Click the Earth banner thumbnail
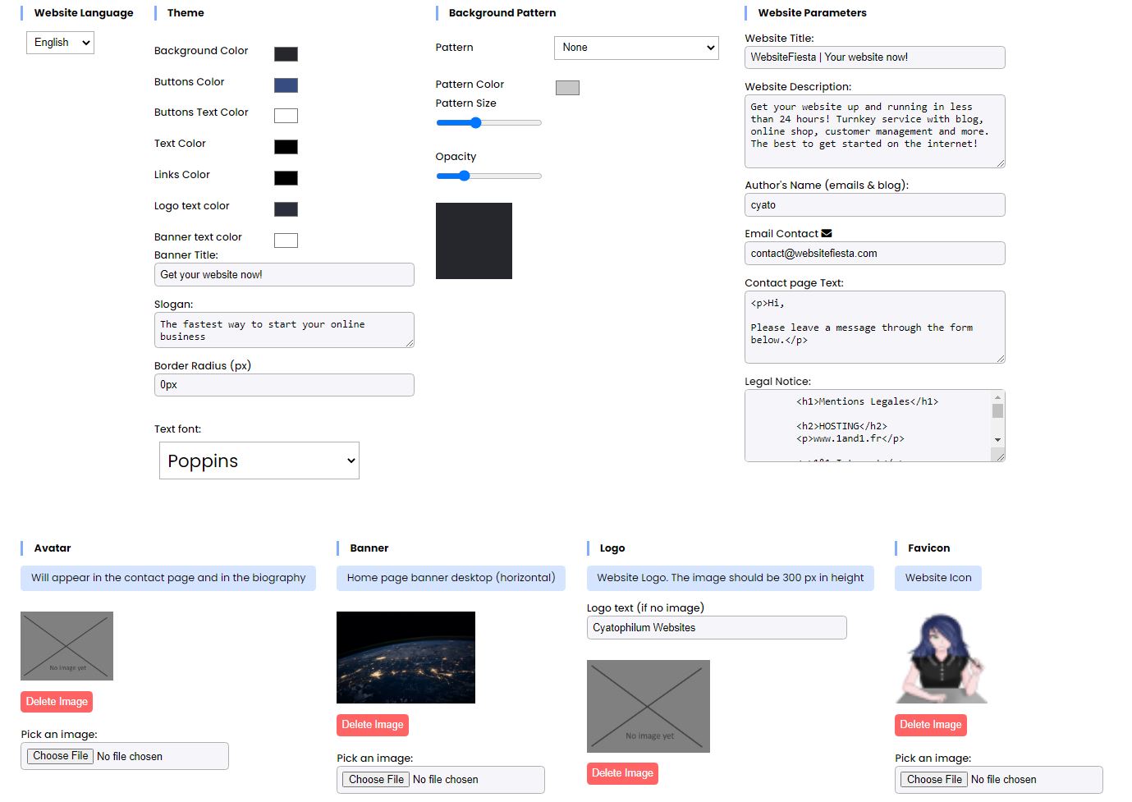Viewport: 1132px width, 802px height. click(406, 658)
